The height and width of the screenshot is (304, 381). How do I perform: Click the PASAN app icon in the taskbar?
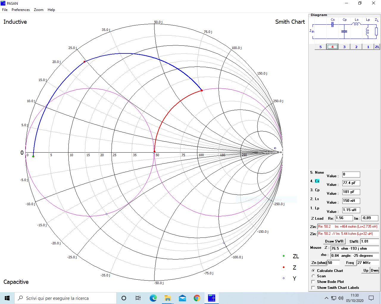tap(211, 298)
